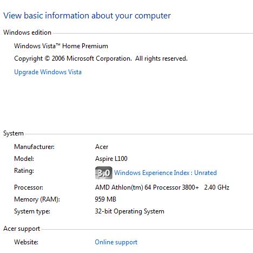Click the 3.0 rating score badge
The image size is (253, 253).
pos(104,173)
